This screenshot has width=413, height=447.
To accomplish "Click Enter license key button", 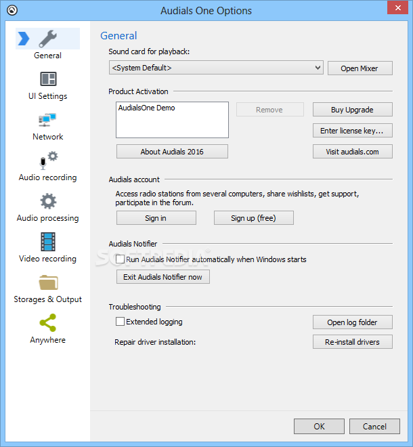I will (x=352, y=131).
